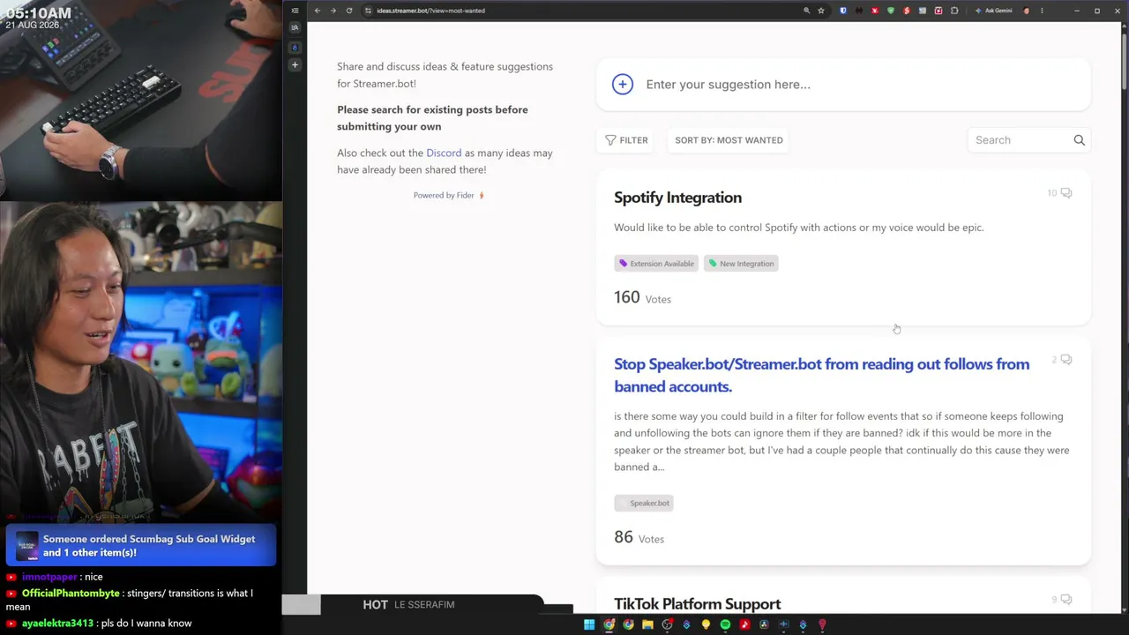Add a new tab with plus button
The image size is (1129, 635).
[x=295, y=64]
